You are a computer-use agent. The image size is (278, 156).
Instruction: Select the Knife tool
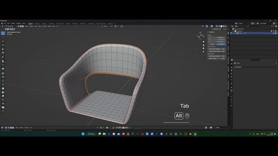pyautogui.click(x=3, y=85)
